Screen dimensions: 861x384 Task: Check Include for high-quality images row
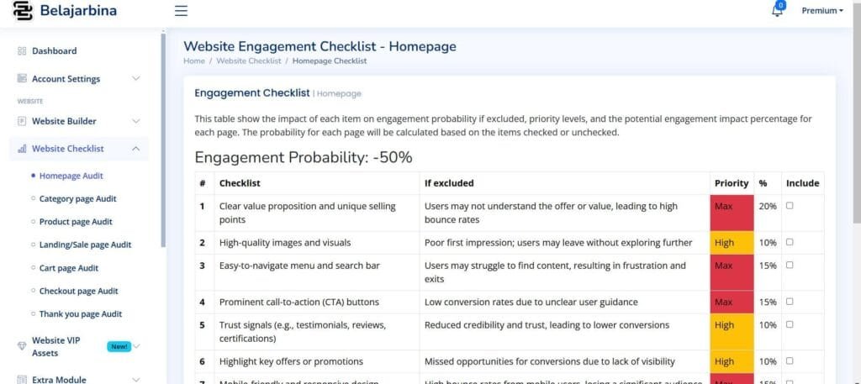(x=789, y=242)
